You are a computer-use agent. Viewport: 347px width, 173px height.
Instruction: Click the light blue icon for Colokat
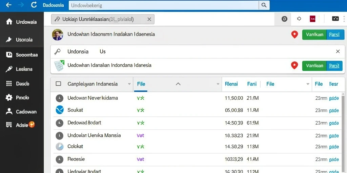(x=60, y=147)
